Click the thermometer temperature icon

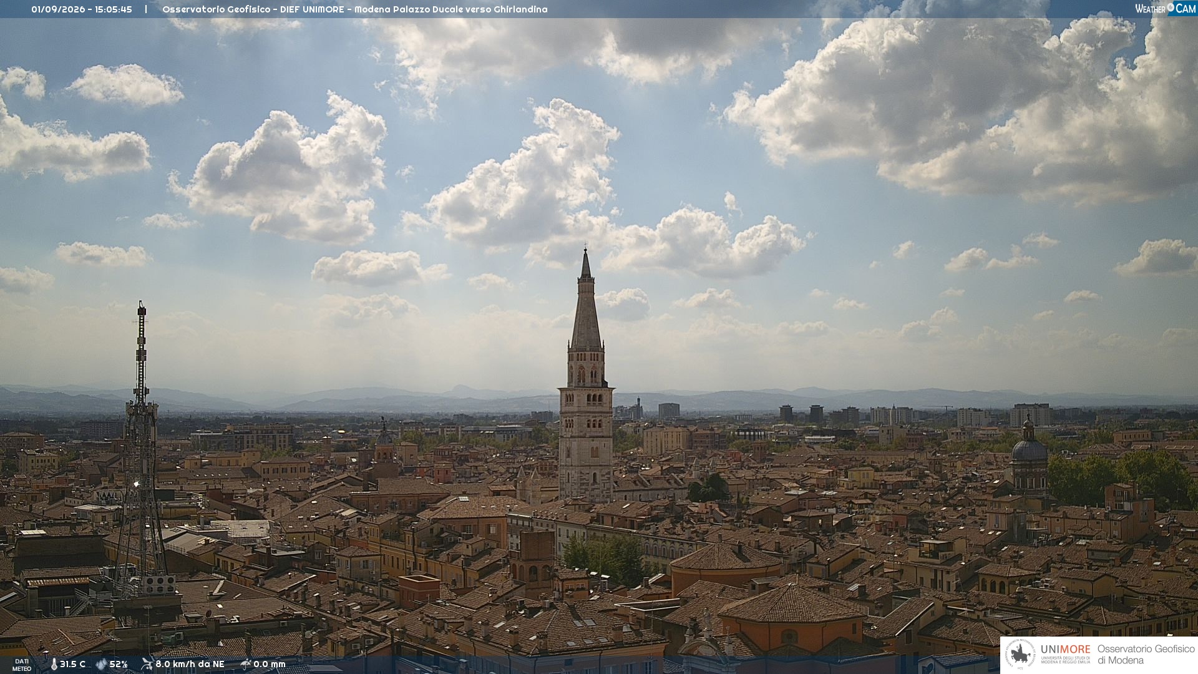54,664
